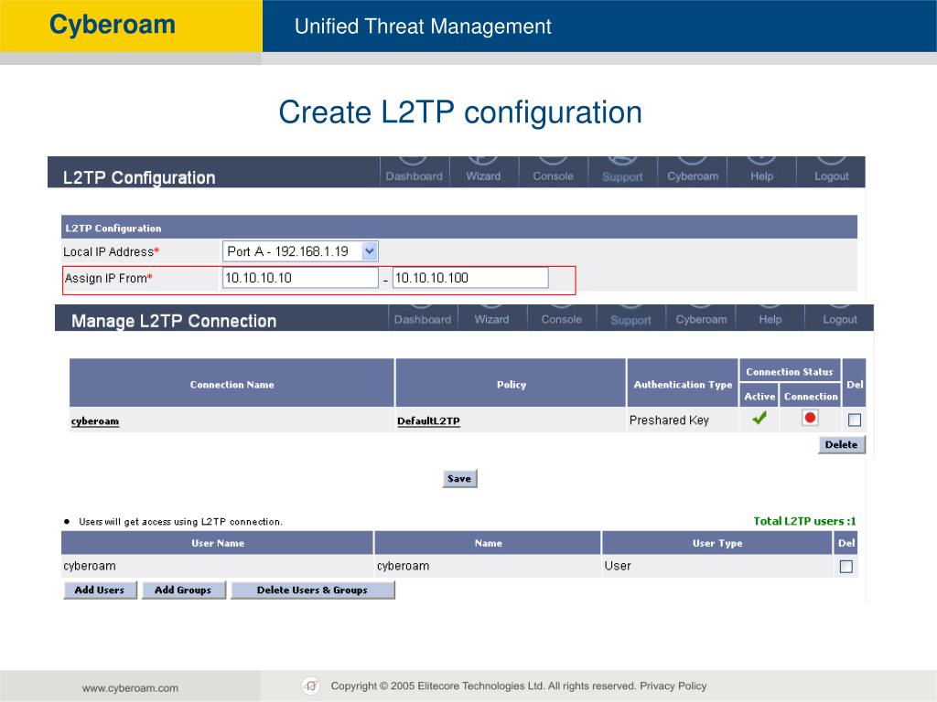
Task: Click the Delete button
Action: [x=842, y=444]
